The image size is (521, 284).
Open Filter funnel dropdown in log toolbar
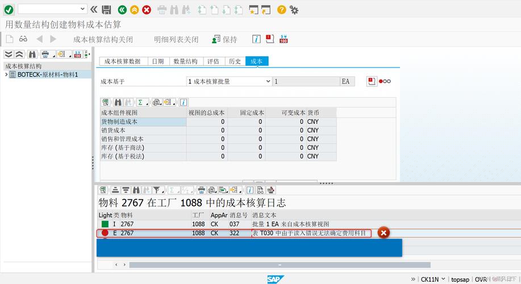(158, 190)
